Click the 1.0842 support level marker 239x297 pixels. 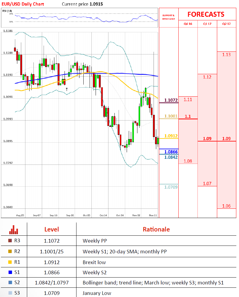pos(171,157)
